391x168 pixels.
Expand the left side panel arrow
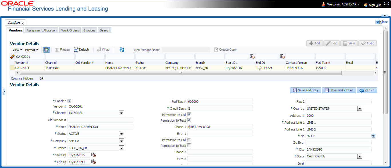pyautogui.click(x=4, y=92)
